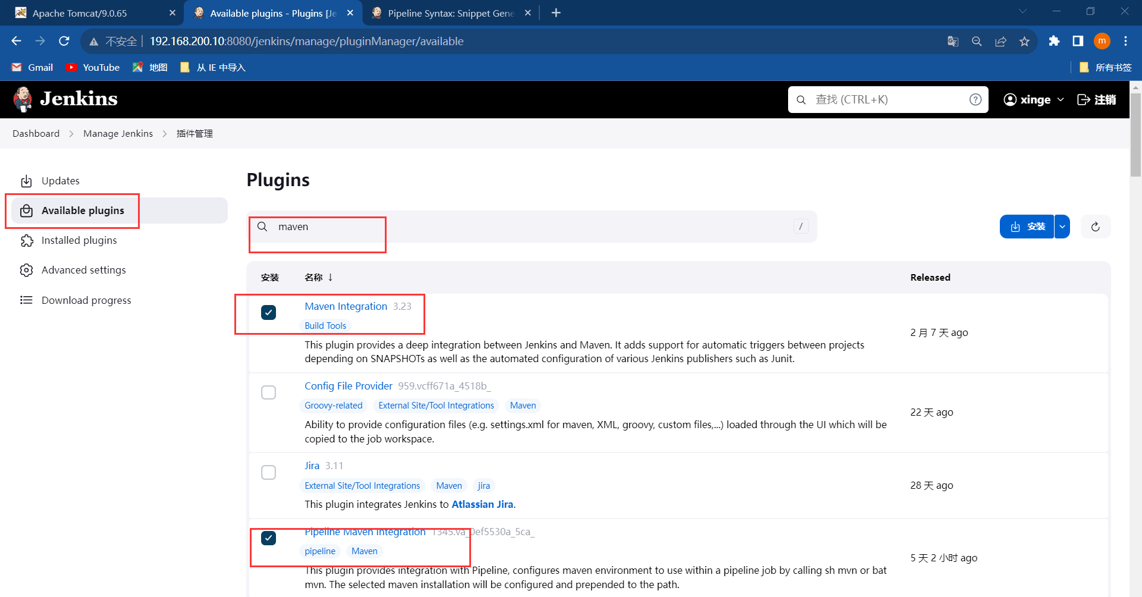This screenshot has width=1142, height=597.
Task: Click the Dashboard breadcrumb link
Action: tap(36, 134)
